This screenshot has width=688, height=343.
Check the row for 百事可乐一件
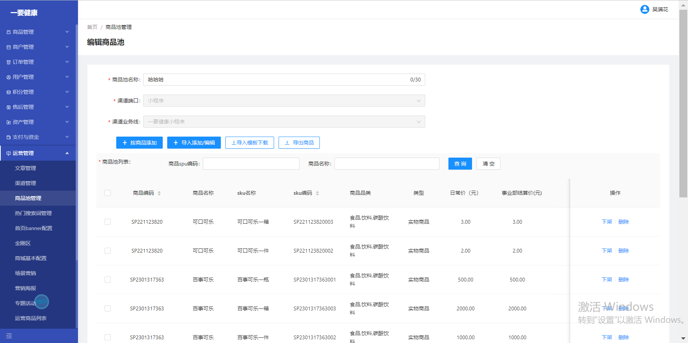108,337
